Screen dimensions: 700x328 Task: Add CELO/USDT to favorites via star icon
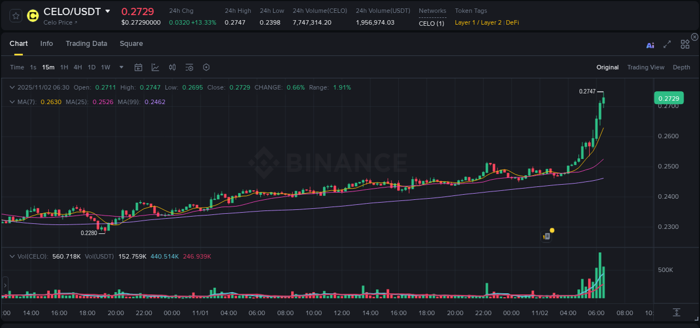click(x=15, y=16)
